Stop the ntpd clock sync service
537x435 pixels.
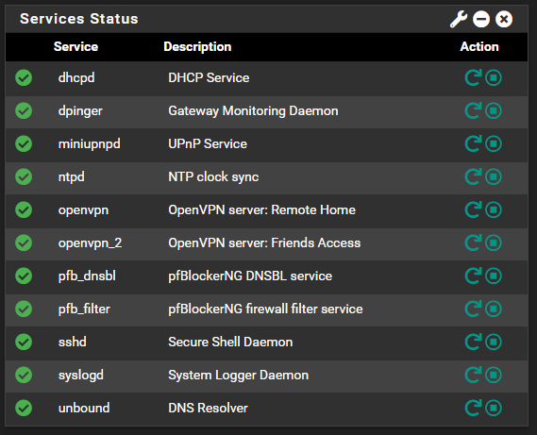click(x=494, y=176)
